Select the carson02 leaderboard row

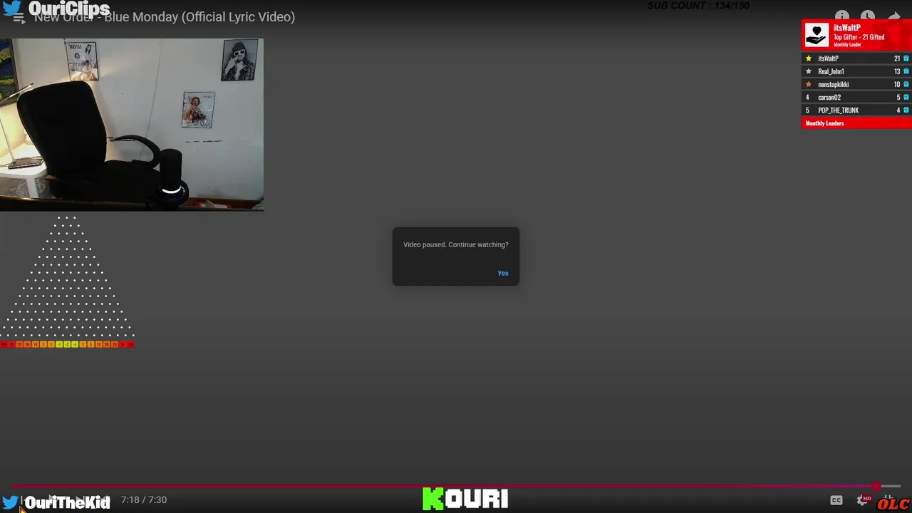pos(856,97)
